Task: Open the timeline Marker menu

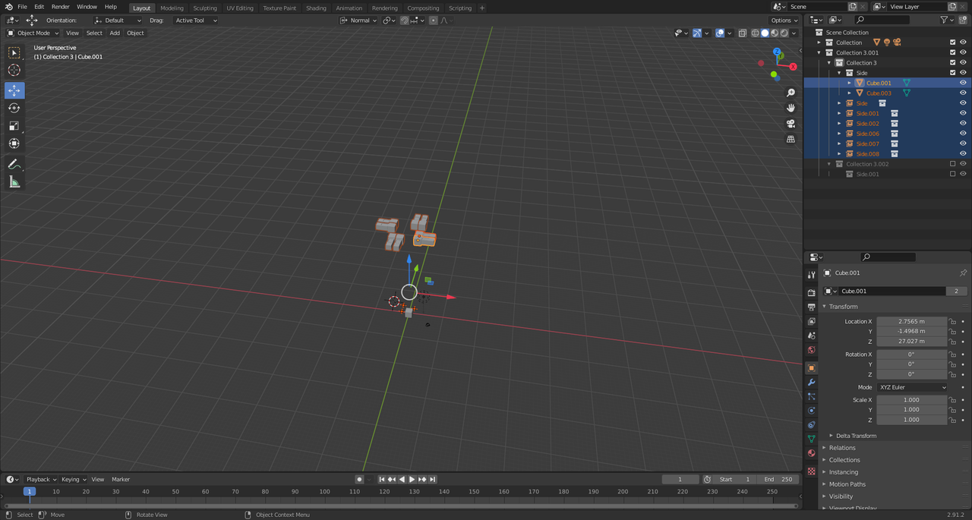Action: 121,480
